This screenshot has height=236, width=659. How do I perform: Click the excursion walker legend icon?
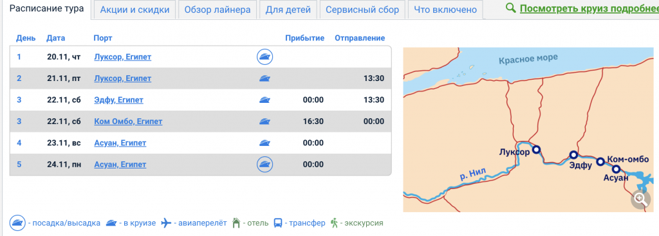click(335, 222)
